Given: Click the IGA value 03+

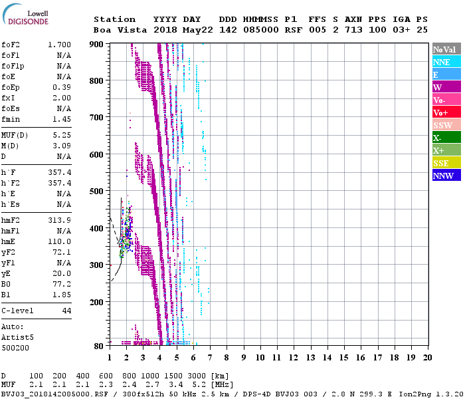Looking at the screenshot, I should click(x=401, y=30).
